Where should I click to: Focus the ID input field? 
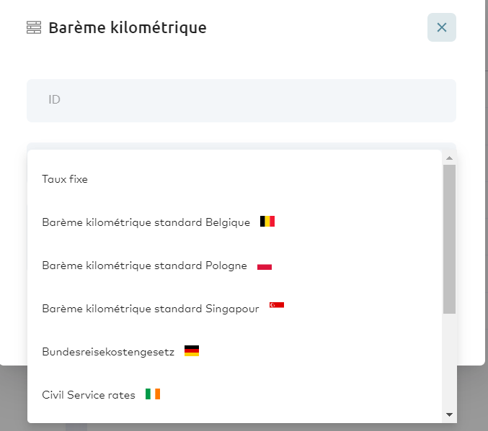pos(241,100)
